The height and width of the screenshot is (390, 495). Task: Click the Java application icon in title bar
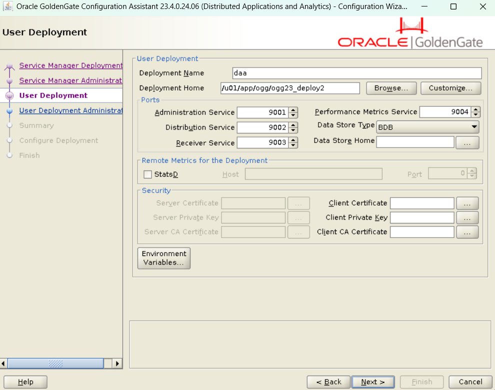8,6
